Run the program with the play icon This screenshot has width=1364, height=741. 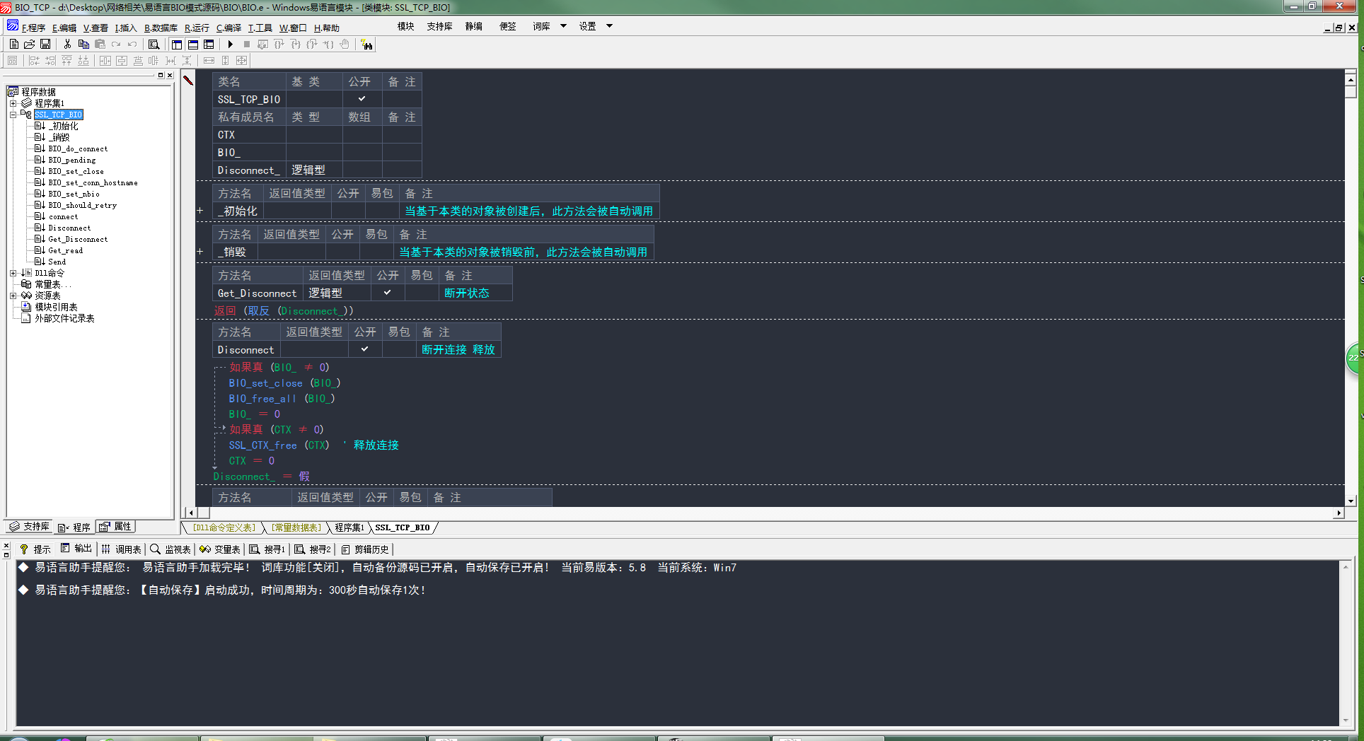(230, 44)
